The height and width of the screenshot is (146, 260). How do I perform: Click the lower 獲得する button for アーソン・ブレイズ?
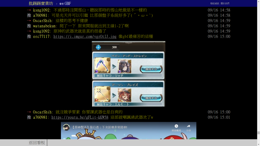coord(151,98)
